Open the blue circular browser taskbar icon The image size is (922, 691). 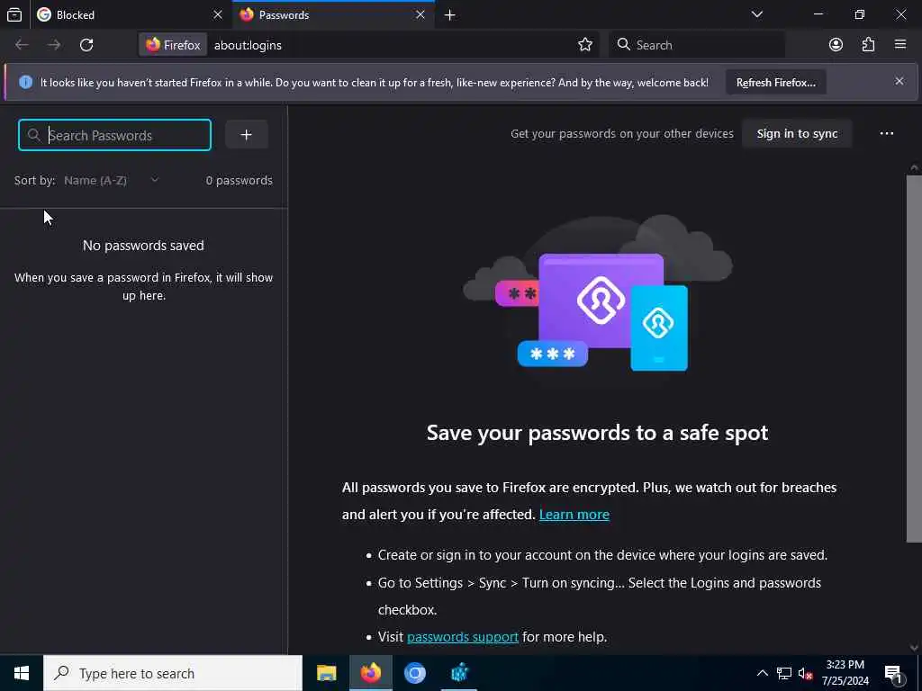point(414,673)
